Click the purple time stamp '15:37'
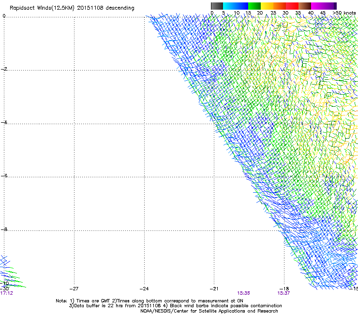Screen dimensions: 358x314 283,293
